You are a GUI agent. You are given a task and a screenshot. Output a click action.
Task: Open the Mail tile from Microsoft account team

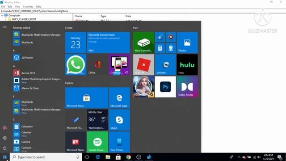click(109, 42)
